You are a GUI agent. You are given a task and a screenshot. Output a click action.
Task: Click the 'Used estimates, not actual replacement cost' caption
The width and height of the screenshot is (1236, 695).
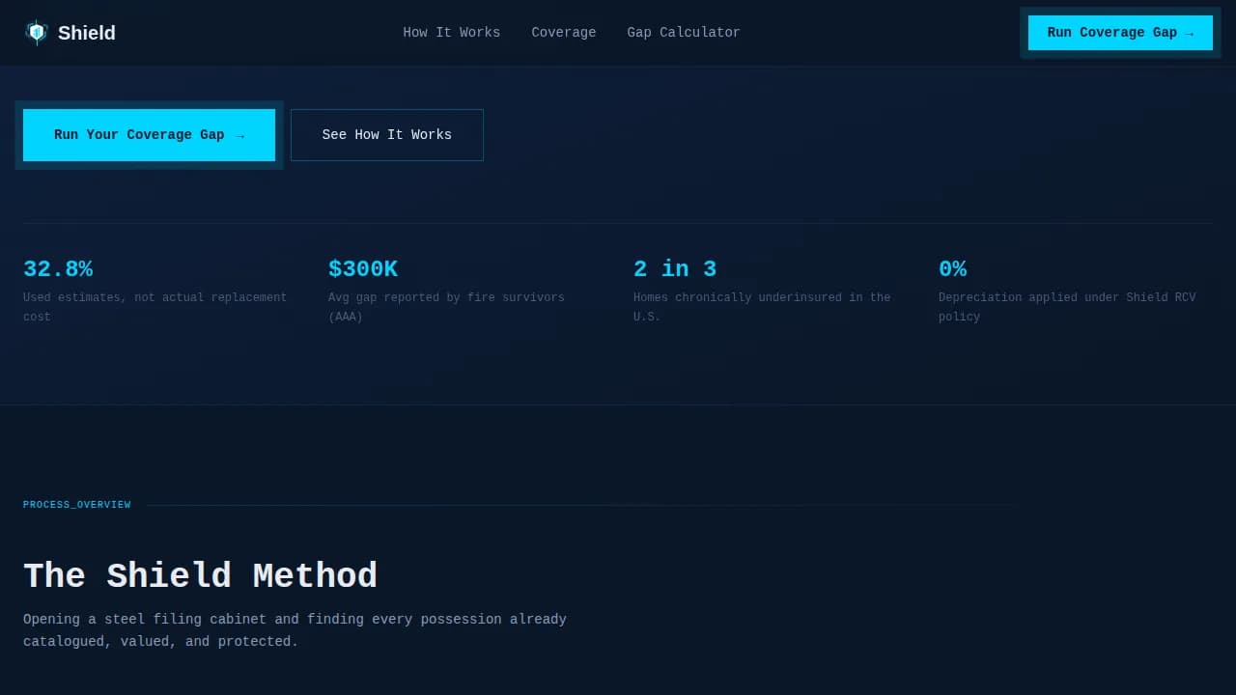coord(154,307)
